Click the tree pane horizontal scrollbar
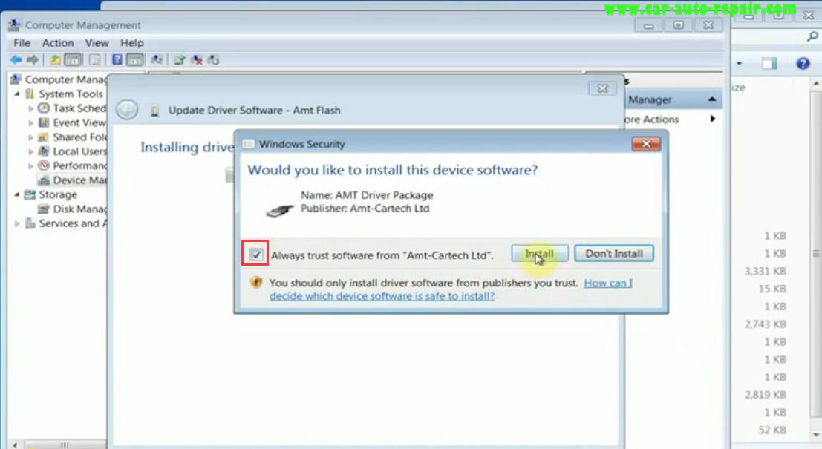Viewport: 822px width, 449px height. [x=64, y=445]
